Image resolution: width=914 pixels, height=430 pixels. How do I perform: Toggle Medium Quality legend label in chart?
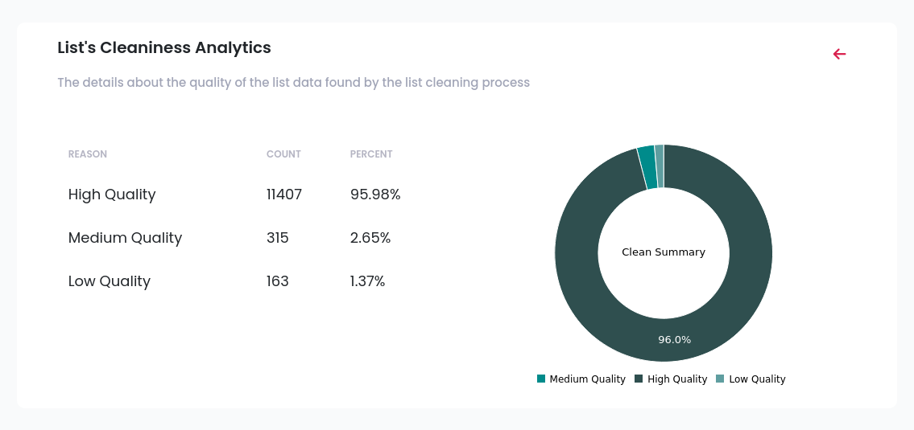tap(587, 379)
